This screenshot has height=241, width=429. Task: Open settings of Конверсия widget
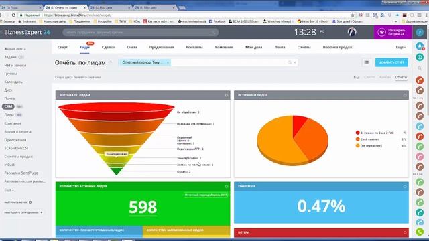coord(405,186)
